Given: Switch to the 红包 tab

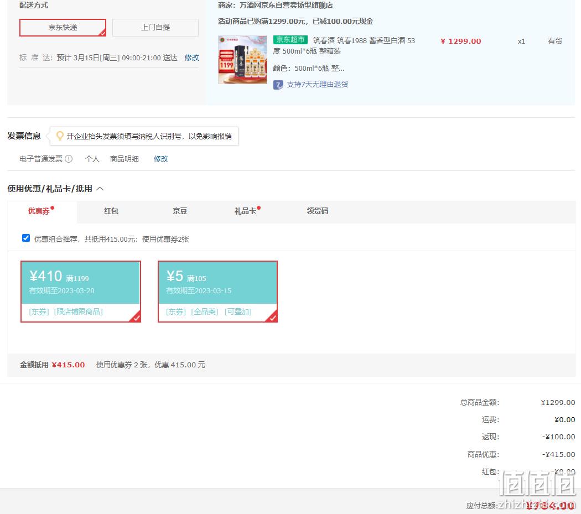Looking at the screenshot, I should (111, 211).
